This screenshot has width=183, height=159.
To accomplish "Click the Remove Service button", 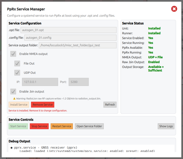I will pos(43,105).
